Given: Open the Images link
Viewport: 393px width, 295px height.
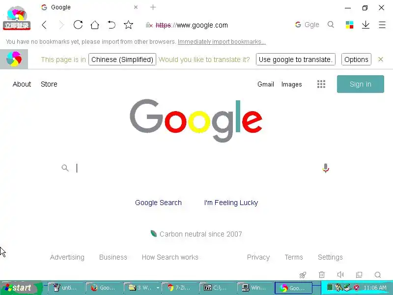Looking at the screenshot, I should (291, 84).
